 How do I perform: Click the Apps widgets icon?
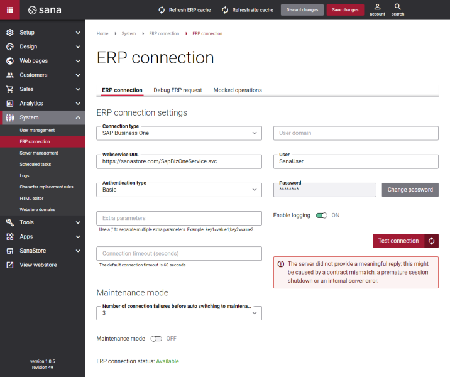(10, 236)
